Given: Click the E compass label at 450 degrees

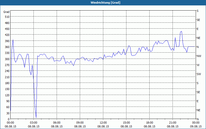Looking at the screenshot, I should [x=198, y=29].
